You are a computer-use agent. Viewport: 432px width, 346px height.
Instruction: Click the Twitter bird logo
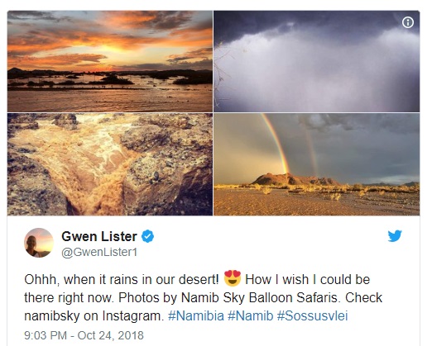pyautogui.click(x=395, y=236)
